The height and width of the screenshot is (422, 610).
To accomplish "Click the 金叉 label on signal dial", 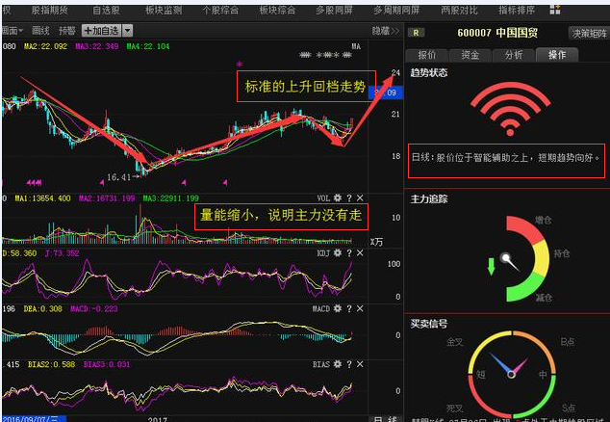I will click(455, 342).
